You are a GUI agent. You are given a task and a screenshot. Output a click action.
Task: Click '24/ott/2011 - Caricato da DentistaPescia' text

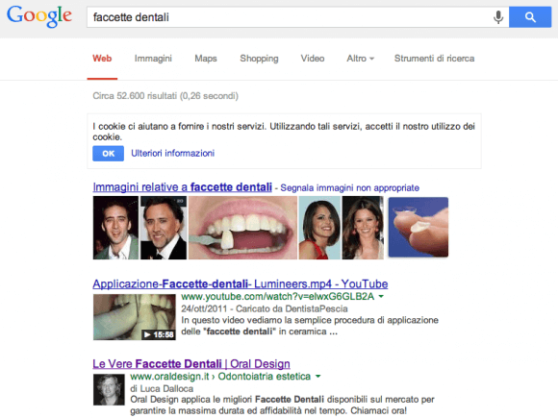point(265,308)
